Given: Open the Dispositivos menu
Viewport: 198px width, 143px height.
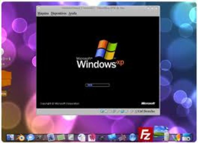Looking at the screenshot, I should click(x=58, y=14).
